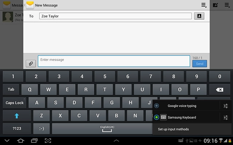233x145 pixels.
Task: Tap the Shift arrow key
Action: [x=17, y=116]
